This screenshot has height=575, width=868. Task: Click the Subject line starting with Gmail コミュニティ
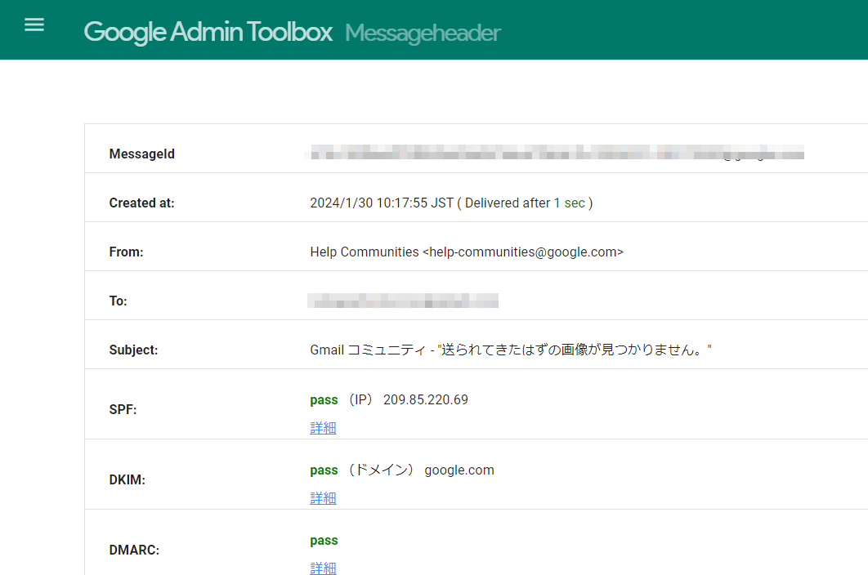tap(510, 350)
